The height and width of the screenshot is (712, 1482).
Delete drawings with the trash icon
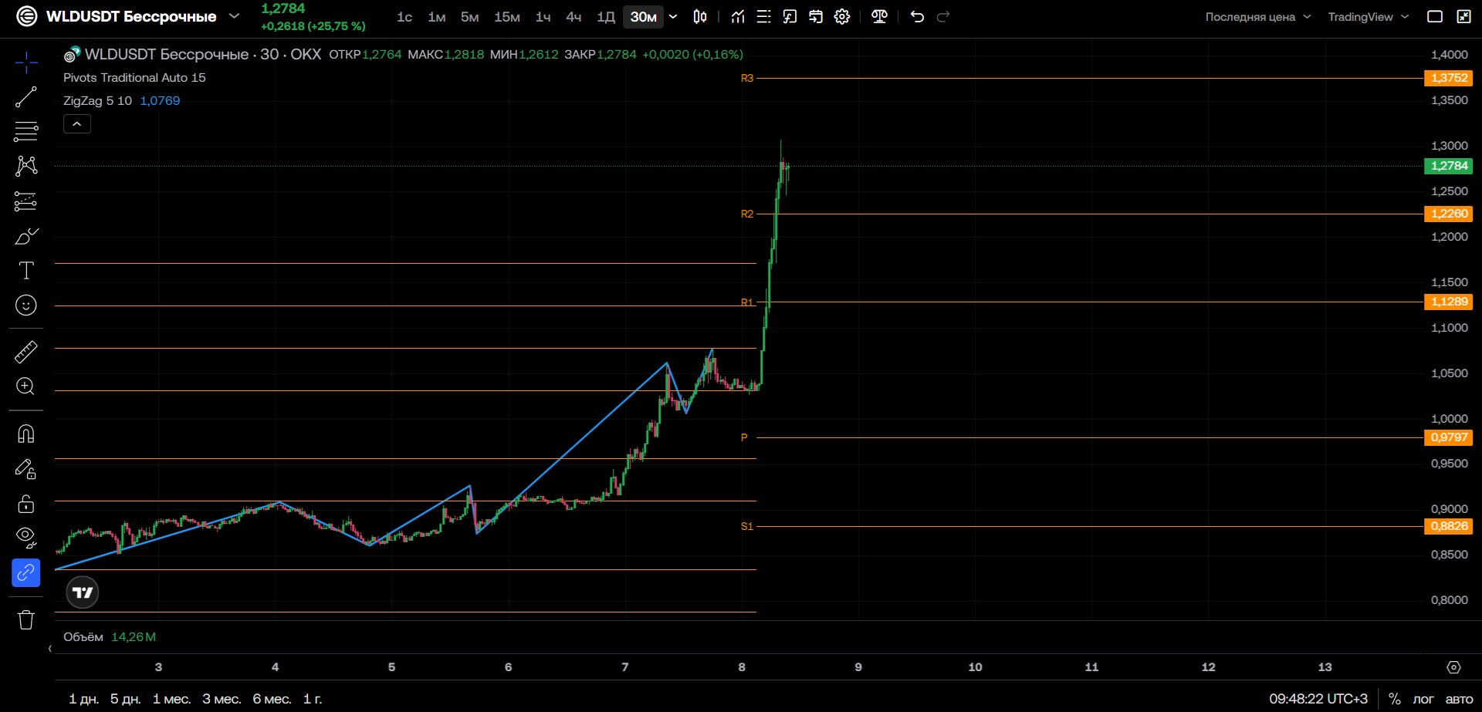pos(25,619)
